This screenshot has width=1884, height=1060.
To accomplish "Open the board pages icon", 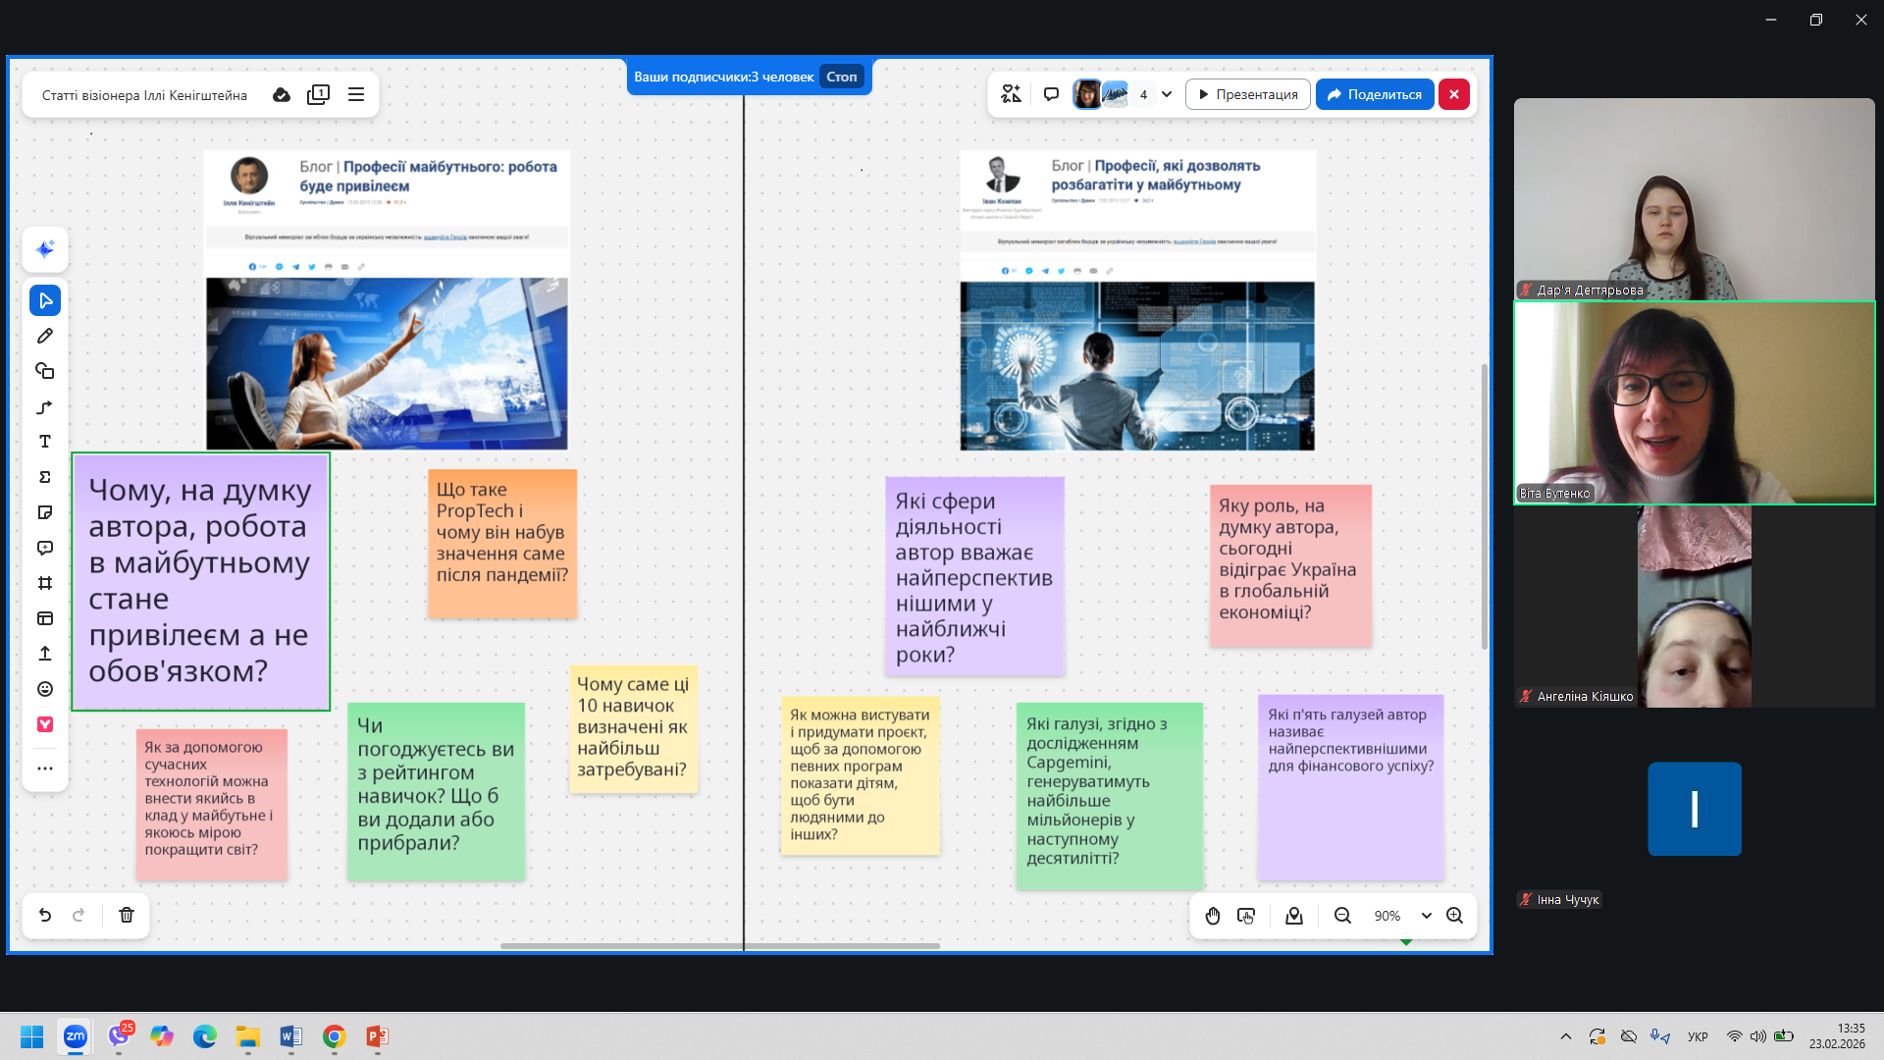I will 318,94.
